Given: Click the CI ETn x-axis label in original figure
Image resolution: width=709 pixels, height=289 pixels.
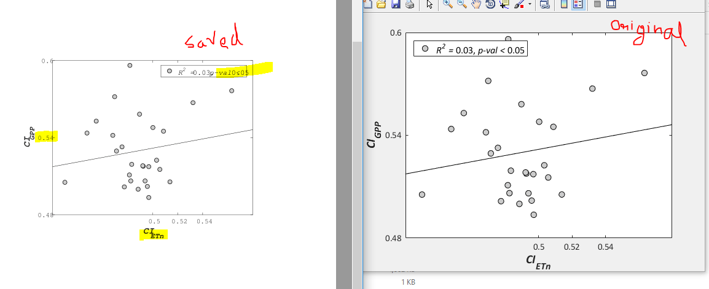Looking at the screenshot, I should 539,263.
